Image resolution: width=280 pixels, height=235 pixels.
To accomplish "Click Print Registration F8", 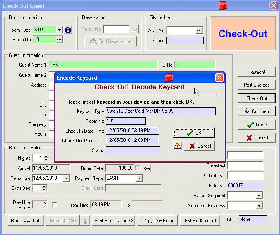I will point(114,221).
